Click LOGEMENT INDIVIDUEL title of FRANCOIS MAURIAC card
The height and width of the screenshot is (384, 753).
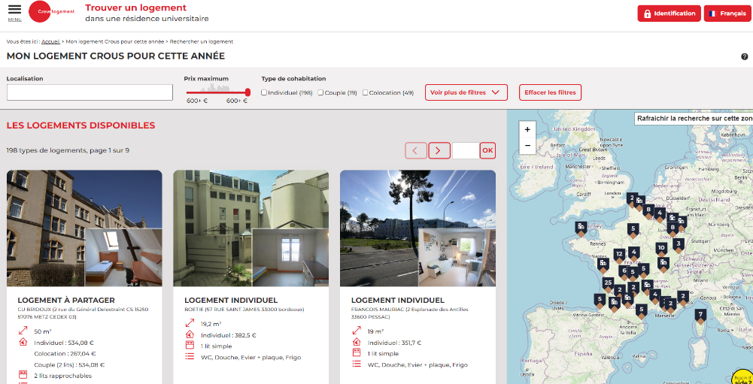coord(398,301)
